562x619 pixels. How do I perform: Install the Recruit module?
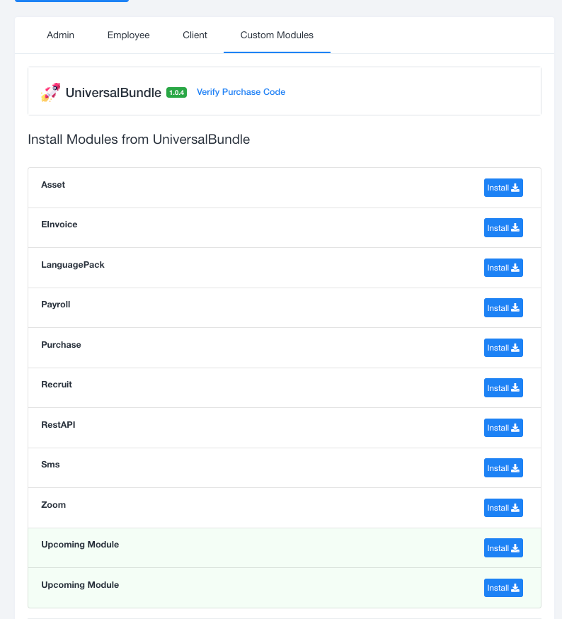(x=503, y=388)
